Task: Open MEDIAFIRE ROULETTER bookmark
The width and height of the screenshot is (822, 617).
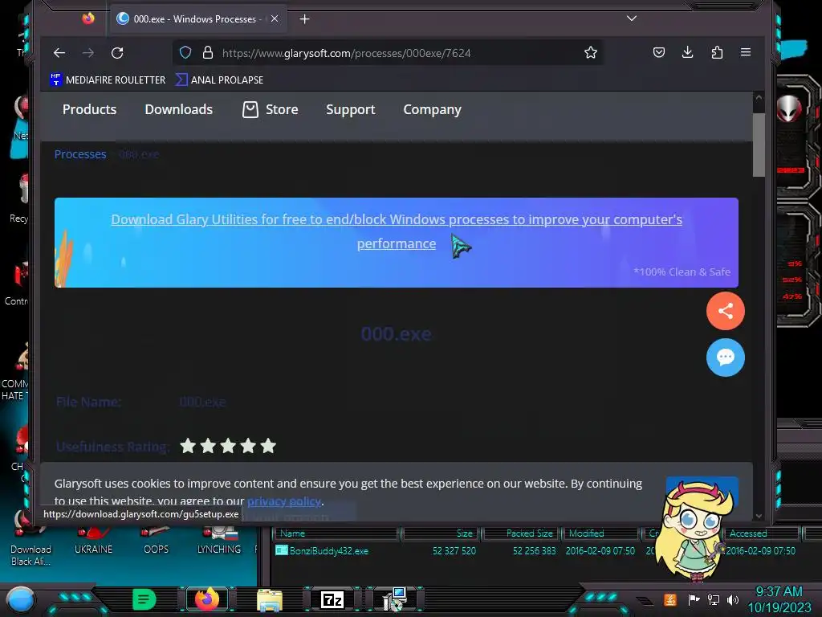Action: click(108, 80)
